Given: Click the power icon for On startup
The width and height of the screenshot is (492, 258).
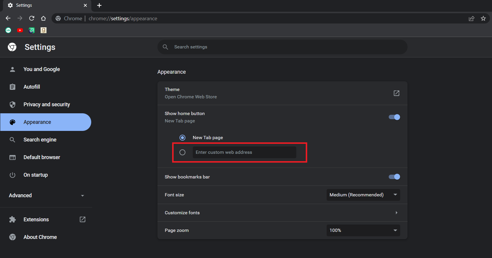Looking at the screenshot, I should point(12,175).
